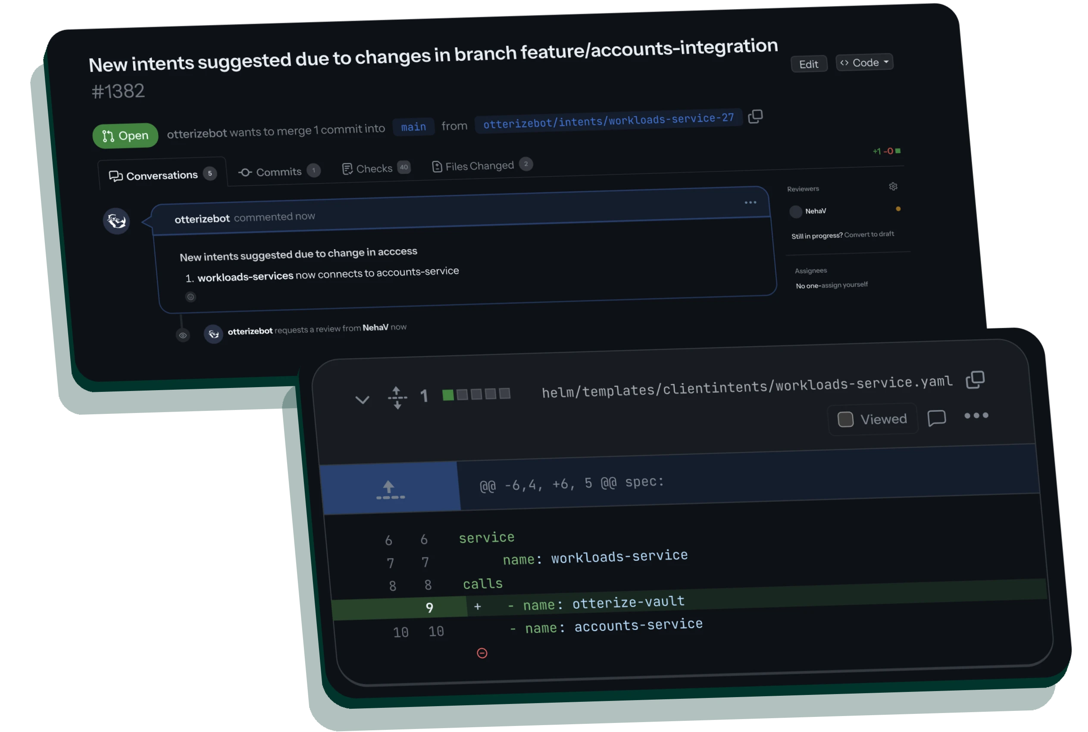Open the otterizebot/intents/workloads-service-27 branch link
Viewport: 1088px width, 732px height.
coord(608,121)
